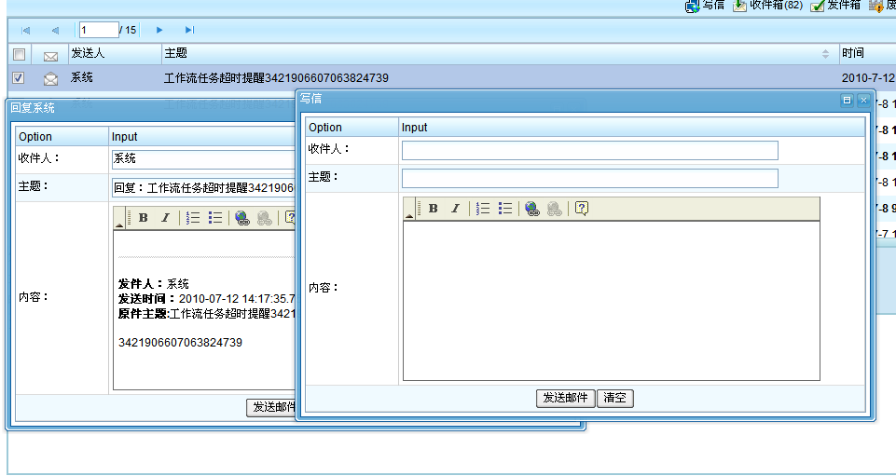The height and width of the screenshot is (476, 896).
Task: Click into the 内容 editing area in 写信 window
Action: pyautogui.click(x=612, y=300)
